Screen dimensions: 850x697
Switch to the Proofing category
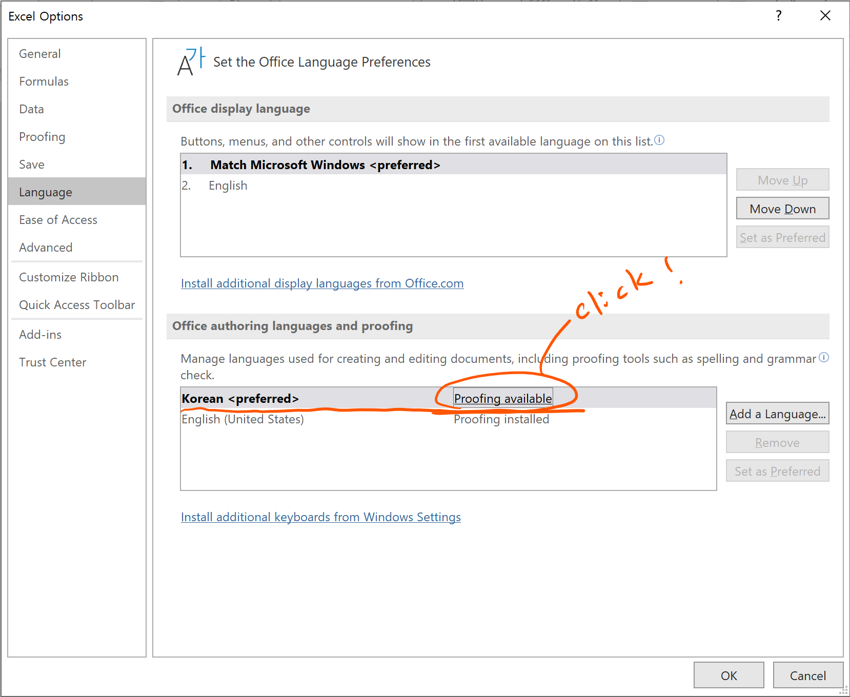point(77,137)
